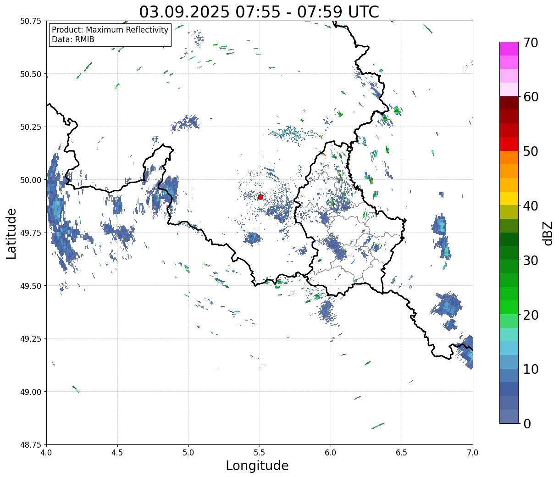
Task: Click the magenta top colorbar segment
Action: (509, 49)
